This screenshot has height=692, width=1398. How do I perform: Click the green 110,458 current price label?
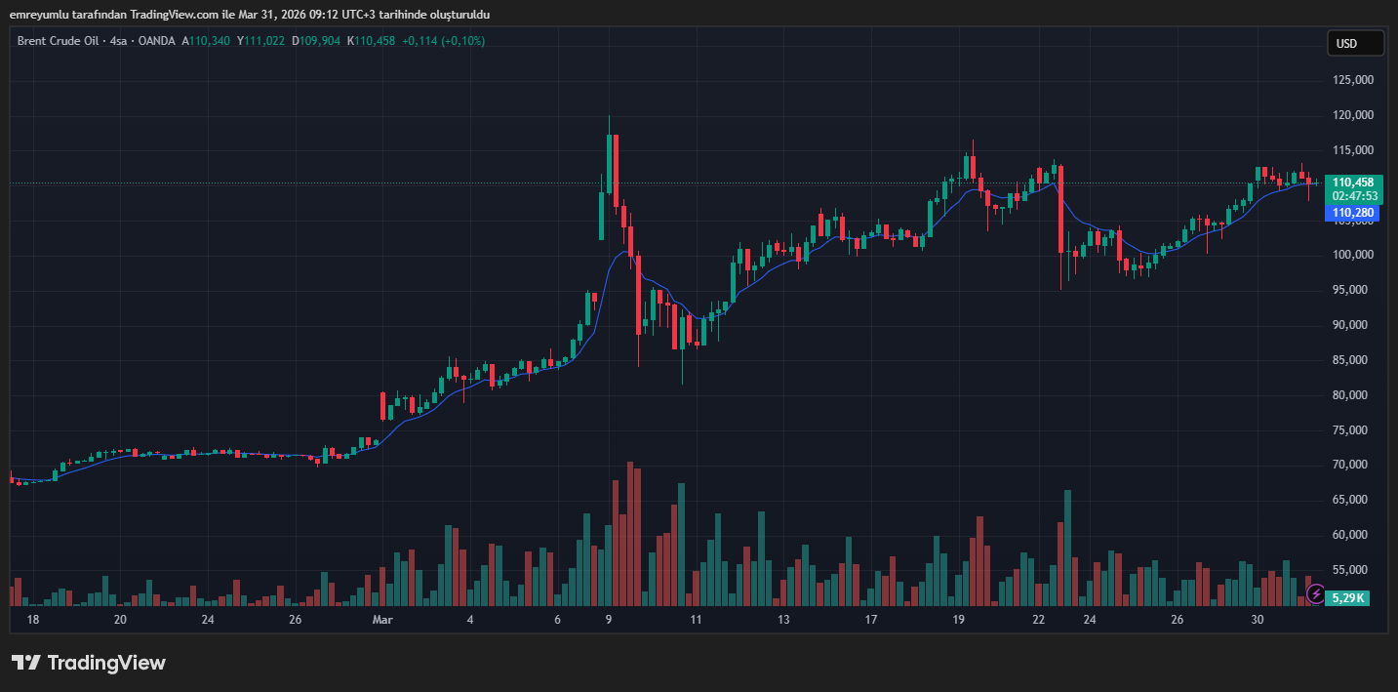click(x=1352, y=183)
